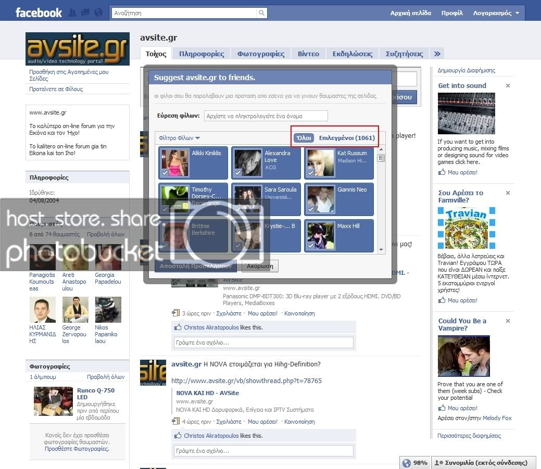Open NOVA ΚΑΙ HD - AVSite link
The image size is (541, 469).
pyautogui.click(x=207, y=393)
